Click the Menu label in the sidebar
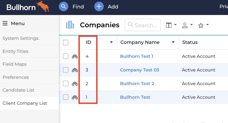 tap(18, 23)
